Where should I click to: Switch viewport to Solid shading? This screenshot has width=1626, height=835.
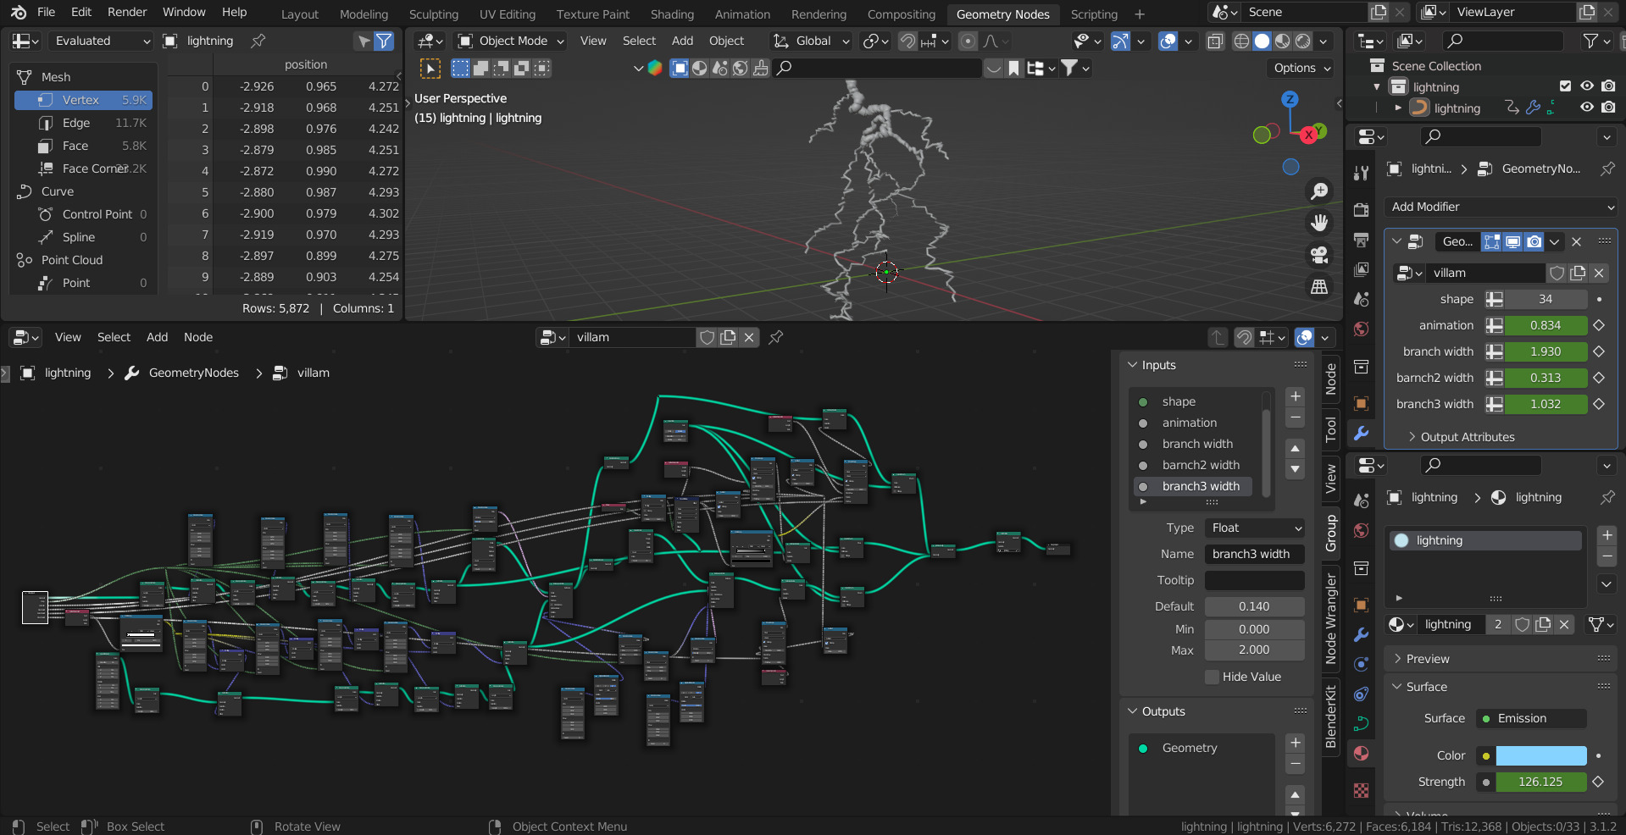[1262, 41]
